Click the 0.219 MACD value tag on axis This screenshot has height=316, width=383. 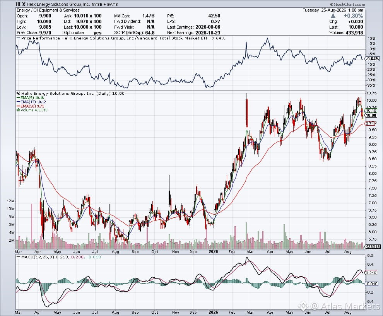coord(371,273)
